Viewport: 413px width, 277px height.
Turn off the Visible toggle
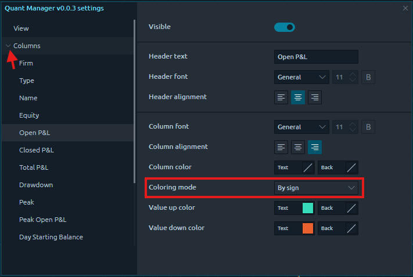point(285,27)
